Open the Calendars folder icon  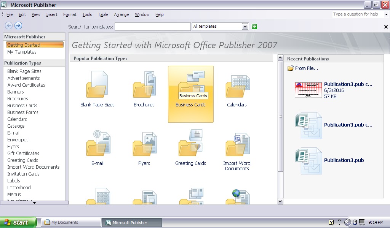238,86
